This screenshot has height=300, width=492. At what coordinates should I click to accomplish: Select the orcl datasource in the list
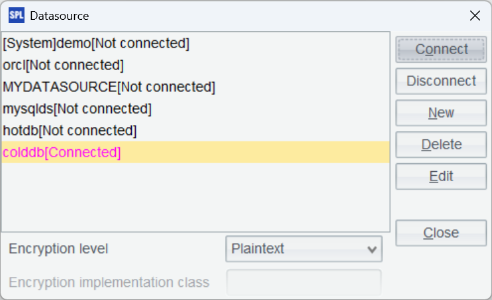pos(63,65)
